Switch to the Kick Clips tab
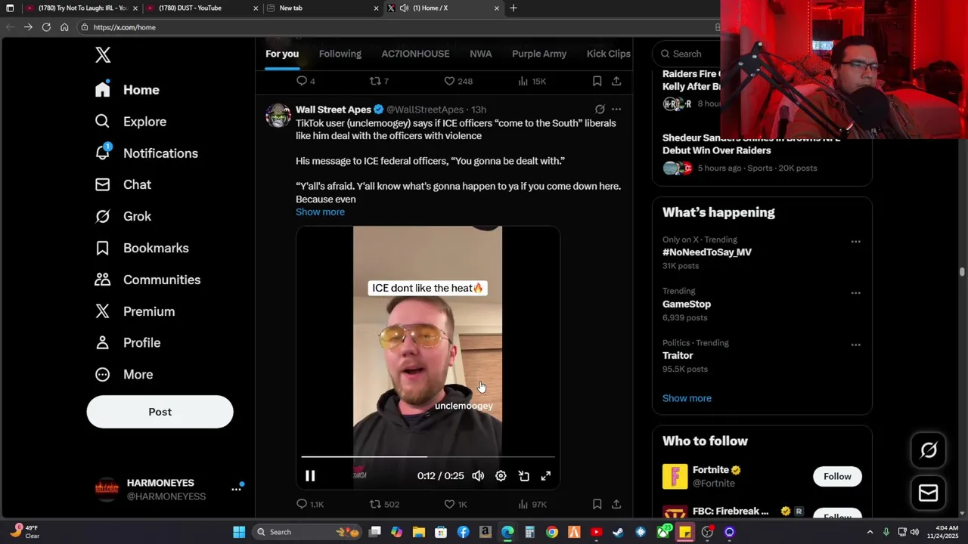This screenshot has width=968, height=544. coord(608,54)
